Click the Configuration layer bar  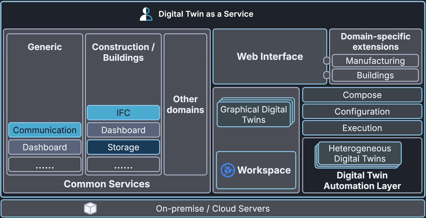point(362,111)
